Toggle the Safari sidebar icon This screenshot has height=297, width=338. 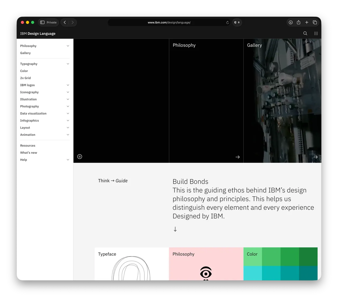[x=42, y=22]
